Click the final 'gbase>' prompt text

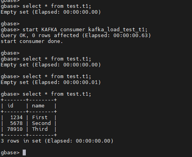(10, 153)
